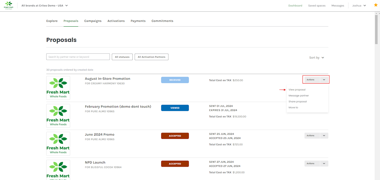This screenshot has height=180, width=380.
Task: Open the Sort by dropdown
Action: point(317,58)
